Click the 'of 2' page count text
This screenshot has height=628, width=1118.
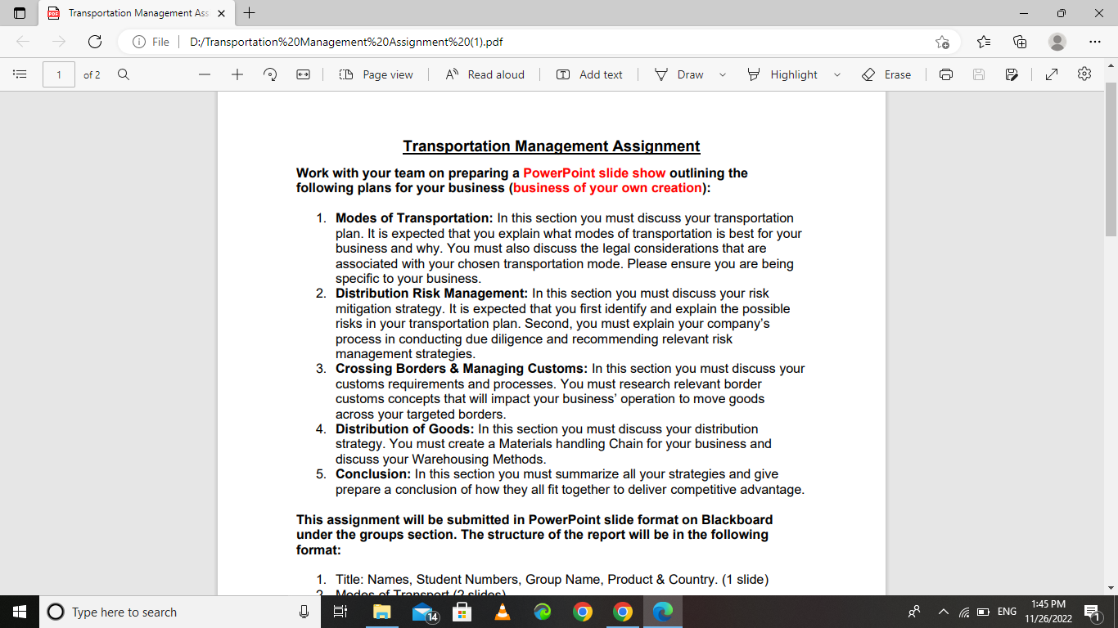[92, 74]
